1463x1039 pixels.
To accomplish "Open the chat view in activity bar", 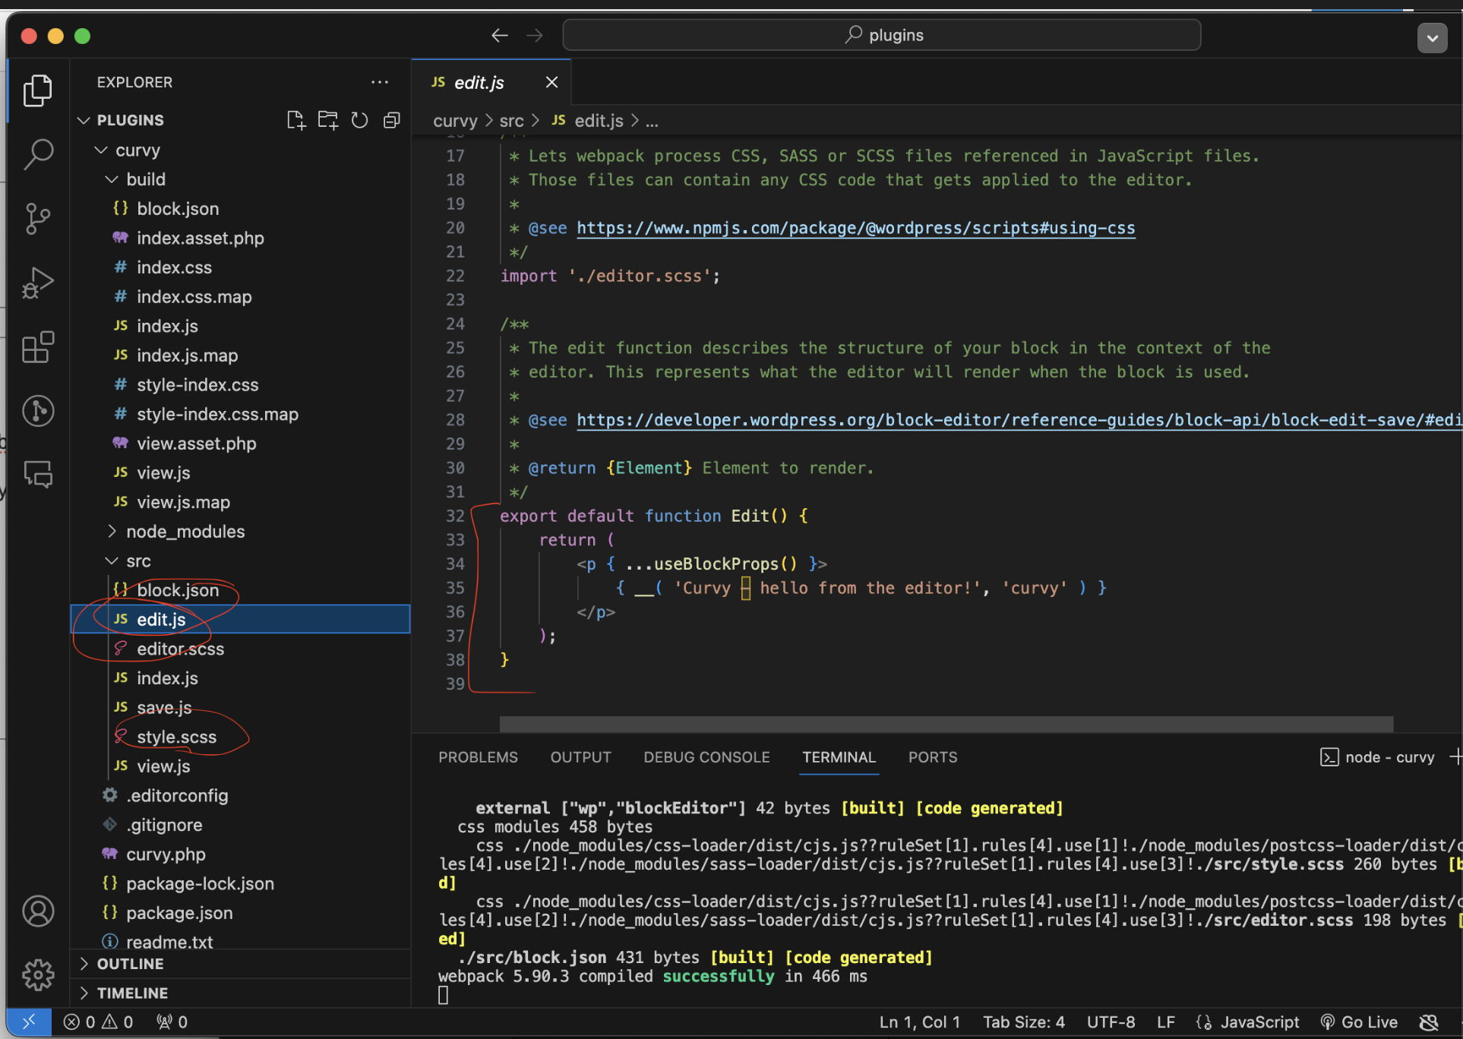I will pyautogui.click(x=37, y=475).
